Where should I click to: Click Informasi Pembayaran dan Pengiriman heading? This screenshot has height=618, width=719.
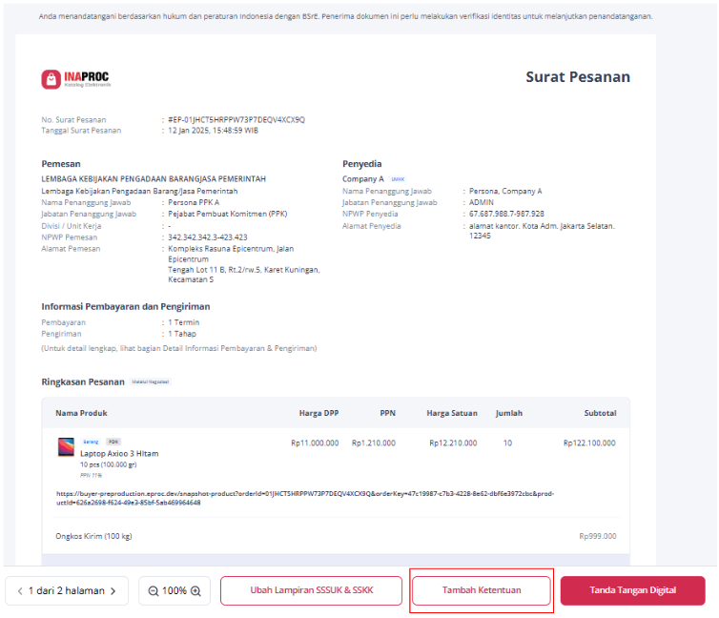[x=126, y=307]
